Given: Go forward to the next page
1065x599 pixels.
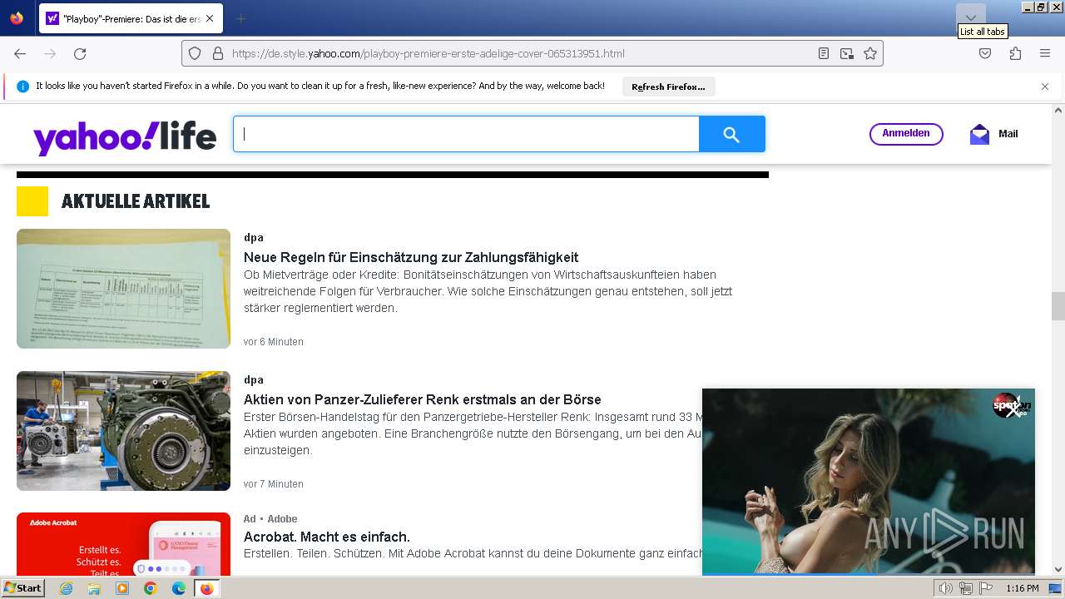Looking at the screenshot, I should (50, 53).
